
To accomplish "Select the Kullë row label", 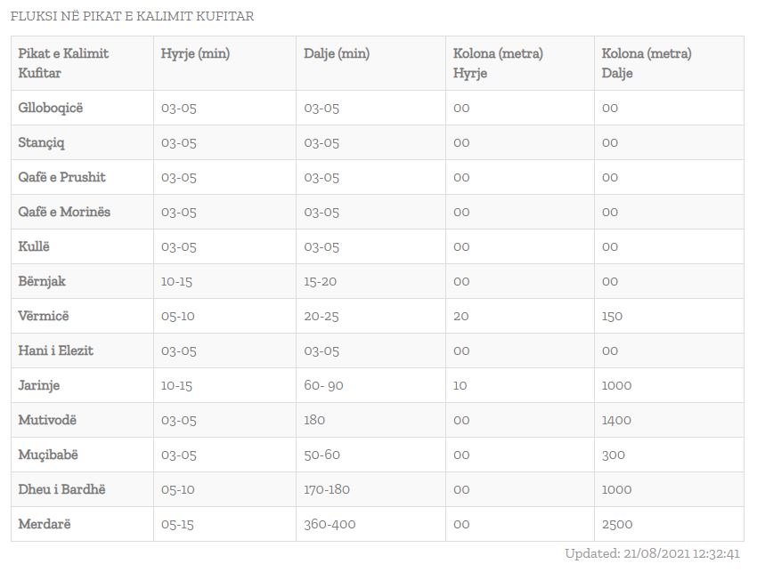I will pos(36,246).
